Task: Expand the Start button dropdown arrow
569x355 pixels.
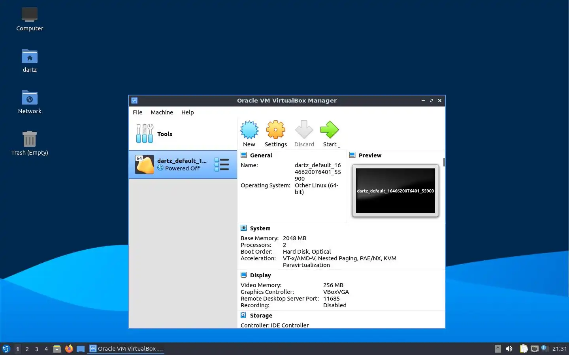Action: (339, 147)
